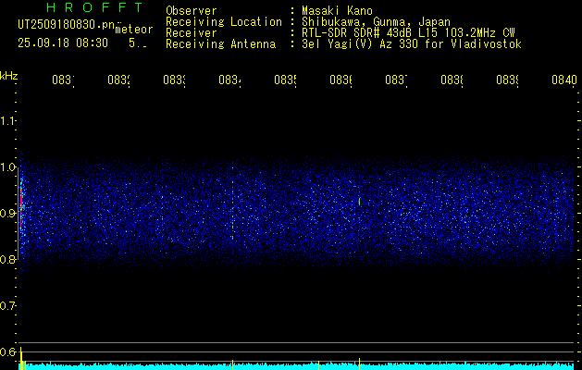
Task: Click the 0.7 frequency axis label
Action: [8, 305]
